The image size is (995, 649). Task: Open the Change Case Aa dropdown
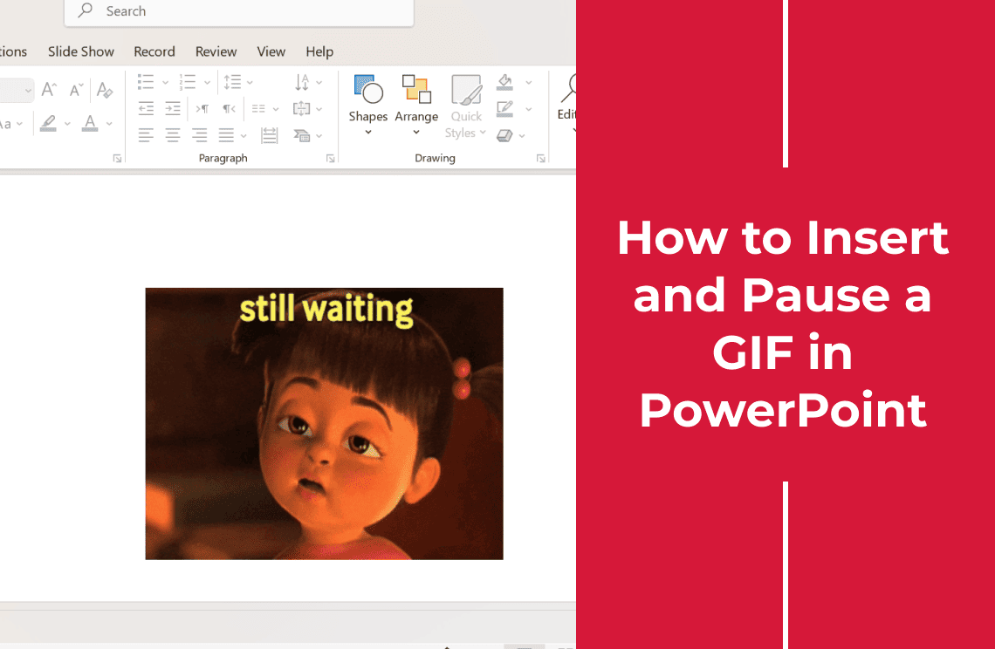coord(10,124)
